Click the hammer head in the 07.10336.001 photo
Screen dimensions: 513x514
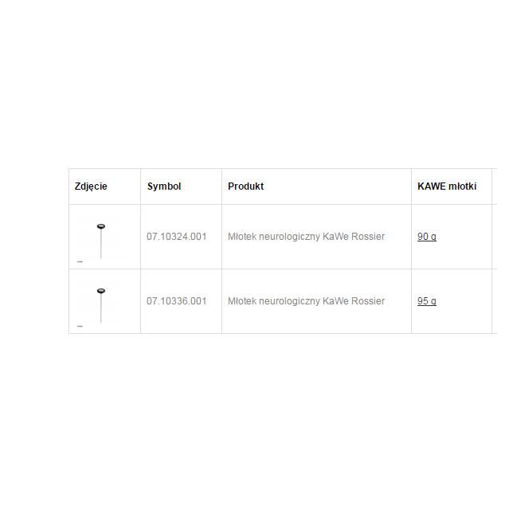click(100, 291)
